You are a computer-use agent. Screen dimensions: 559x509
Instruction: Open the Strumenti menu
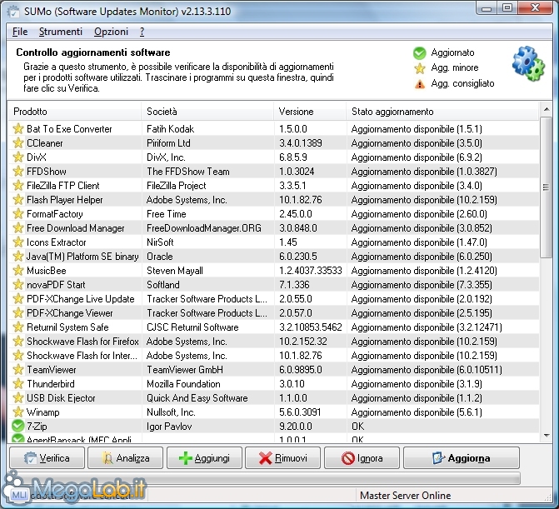click(61, 32)
